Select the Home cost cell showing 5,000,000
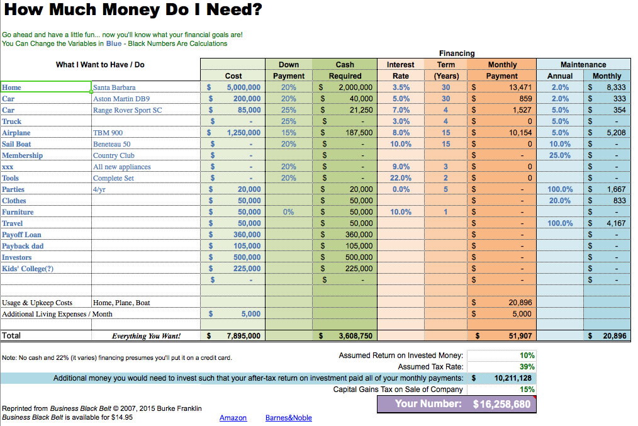This screenshot has width=638, height=426. click(x=233, y=87)
